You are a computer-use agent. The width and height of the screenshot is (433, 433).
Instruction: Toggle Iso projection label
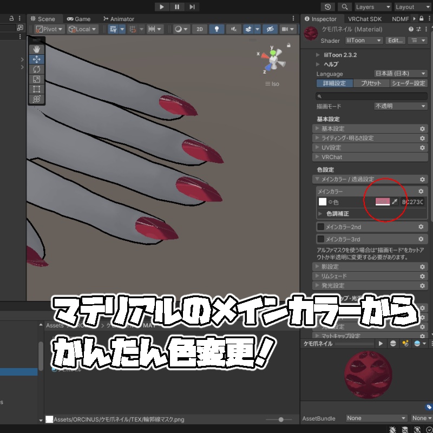point(272,84)
